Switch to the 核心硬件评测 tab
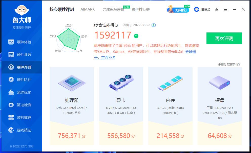 click(x=62, y=9)
